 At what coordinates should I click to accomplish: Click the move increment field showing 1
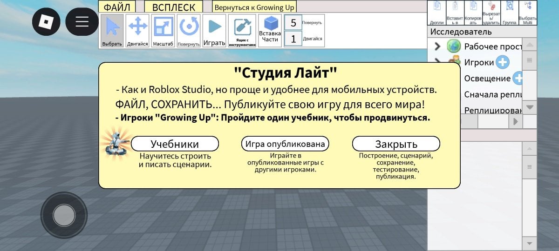293,39
